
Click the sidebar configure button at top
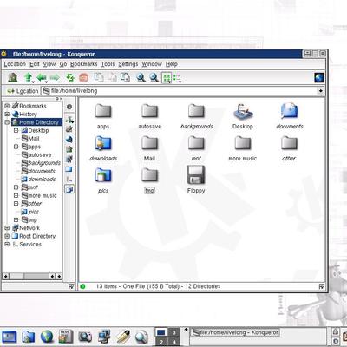(69, 107)
